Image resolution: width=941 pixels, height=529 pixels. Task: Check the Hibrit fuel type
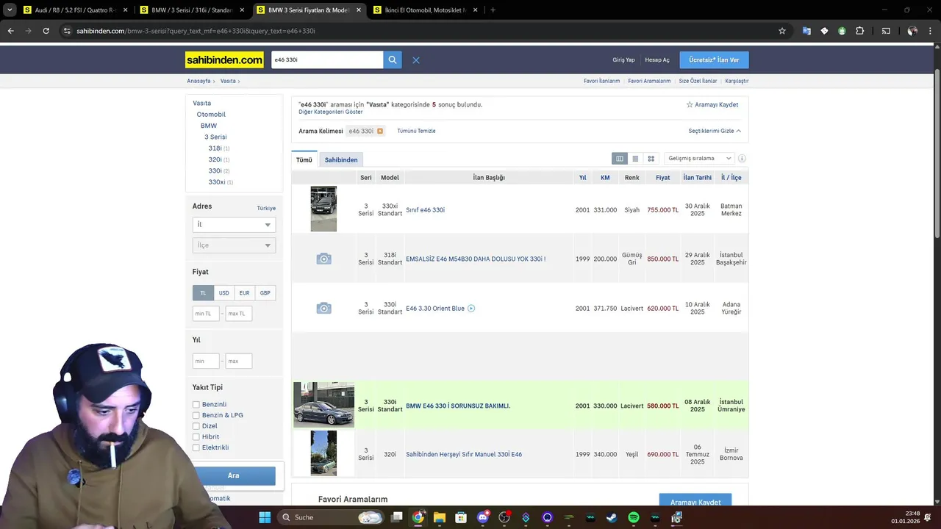[196, 436]
